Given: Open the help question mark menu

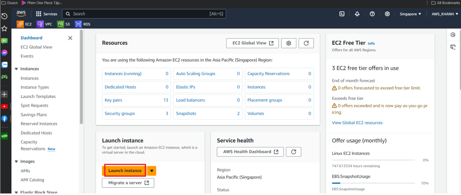Looking at the screenshot, I should point(372,14).
